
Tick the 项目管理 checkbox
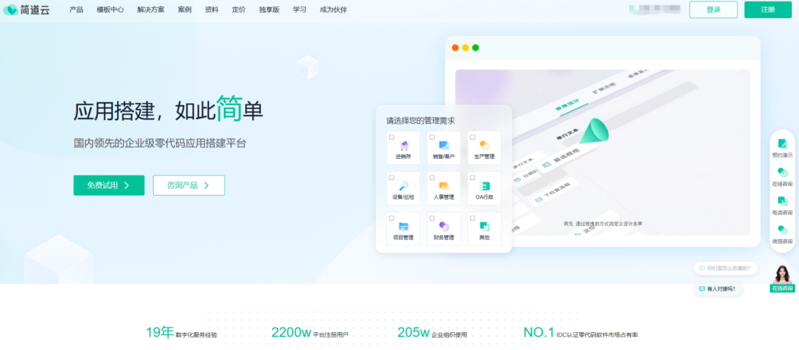(392, 218)
